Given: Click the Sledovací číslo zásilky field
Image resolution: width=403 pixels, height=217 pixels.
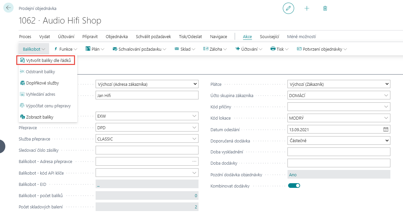Looking at the screenshot, I should (x=147, y=150).
